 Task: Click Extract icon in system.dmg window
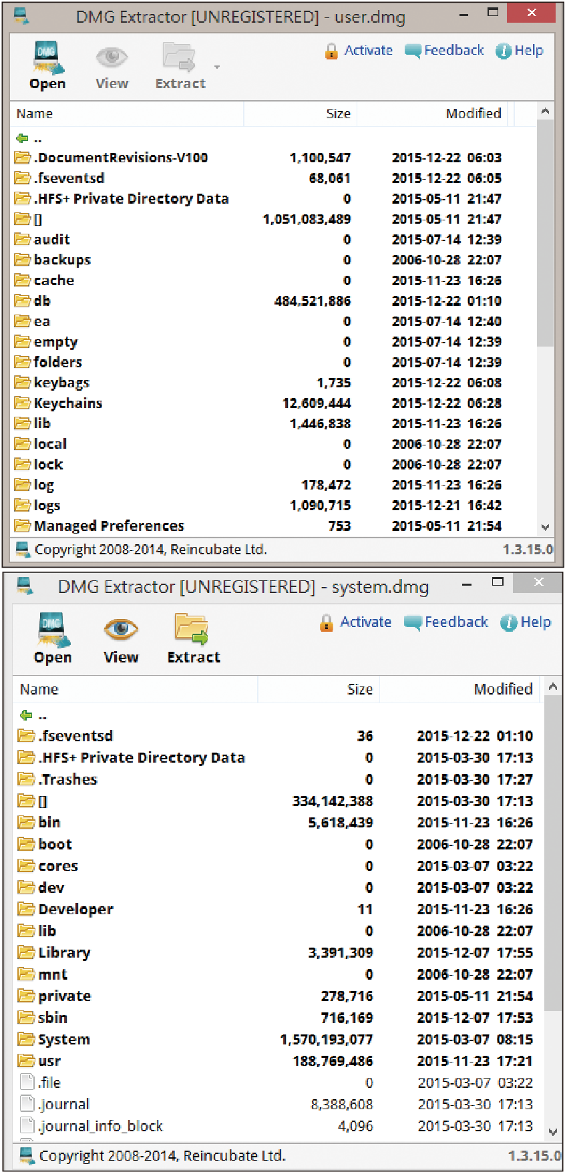192,629
